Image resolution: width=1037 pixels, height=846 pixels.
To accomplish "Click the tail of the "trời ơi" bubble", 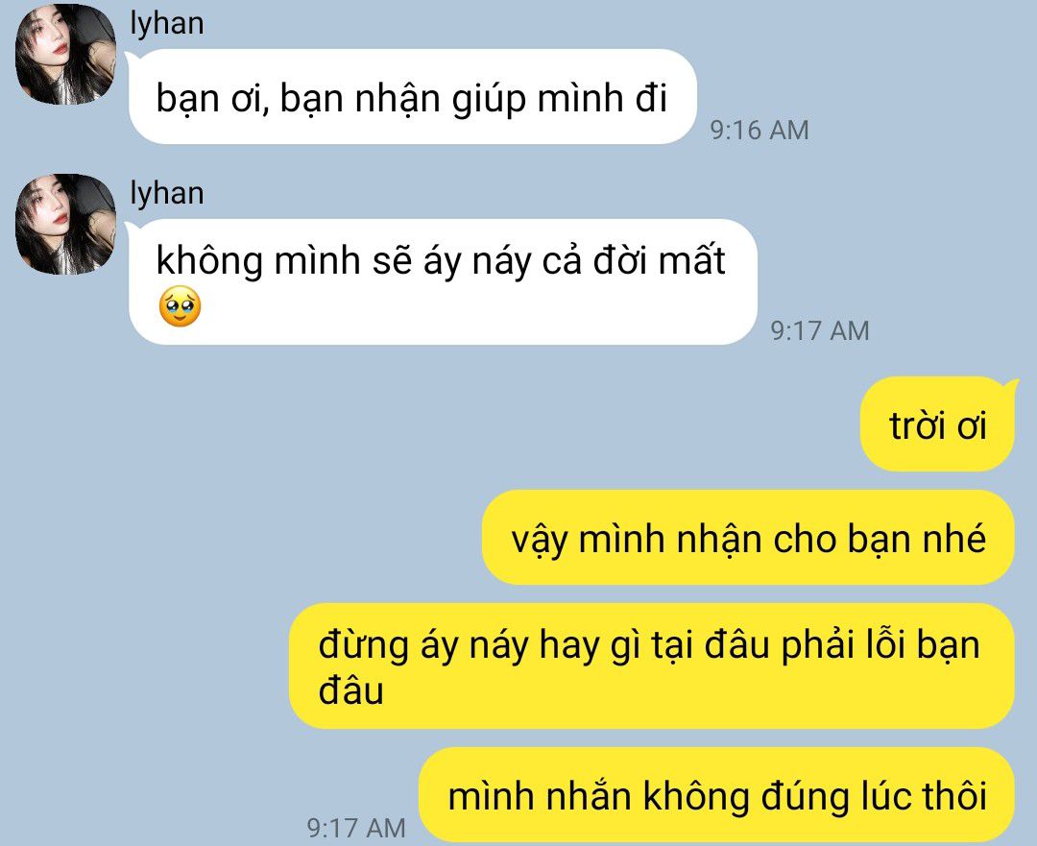I will coord(1010,384).
